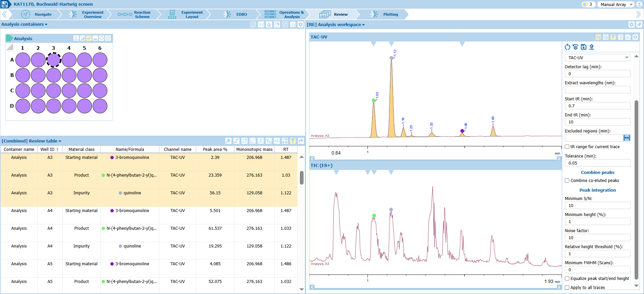Open the Manual Array dropdown
644x294 pixels.
tap(615, 4)
